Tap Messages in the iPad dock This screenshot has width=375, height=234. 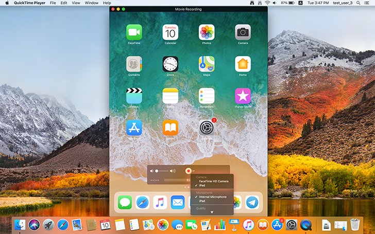[125, 202]
